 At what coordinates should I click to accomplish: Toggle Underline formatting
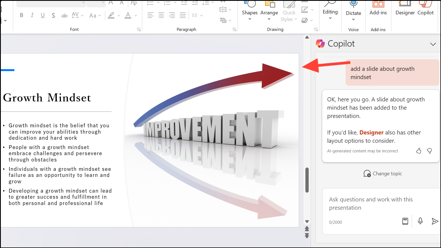[x=43, y=15]
